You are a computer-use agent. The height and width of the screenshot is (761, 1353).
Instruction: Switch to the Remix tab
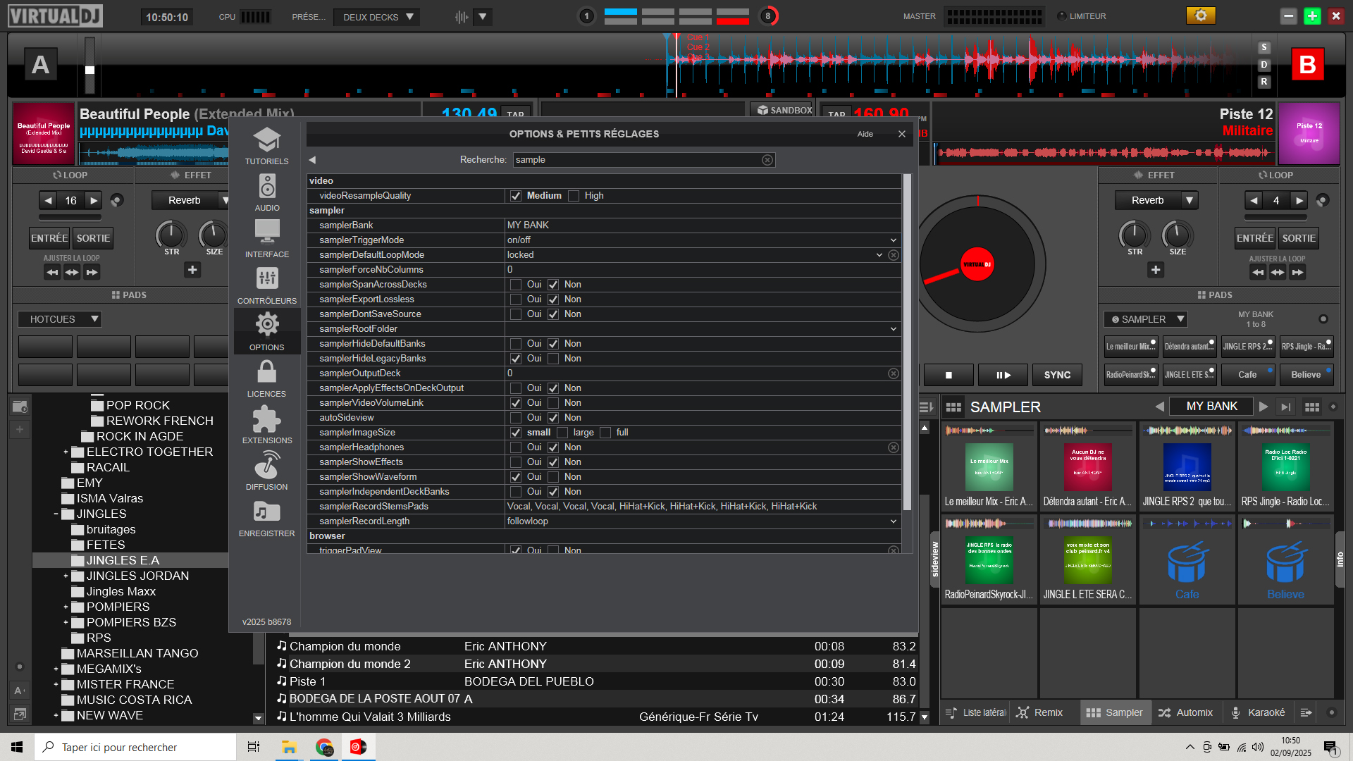tap(1040, 712)
